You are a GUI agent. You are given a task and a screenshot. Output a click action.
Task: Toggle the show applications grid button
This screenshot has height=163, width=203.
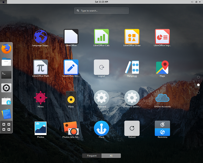click(x=6, y=127)
